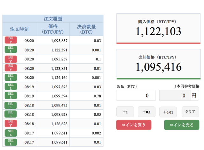The height and width of the screenshot is (150, 204).
Task: Click the クリア button to reset quantity
Action: (190, 112)
